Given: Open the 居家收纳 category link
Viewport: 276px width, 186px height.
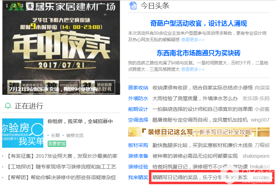Looking at the screenshot, I should (138, 88).
